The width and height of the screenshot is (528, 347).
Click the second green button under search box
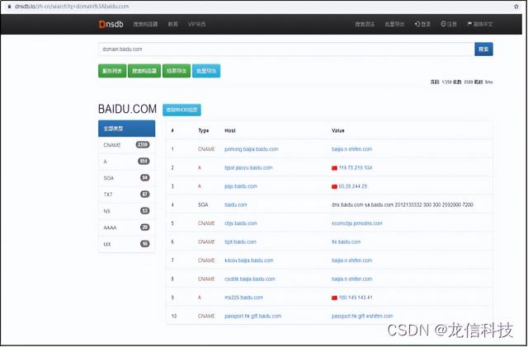(x=144, y=71)
